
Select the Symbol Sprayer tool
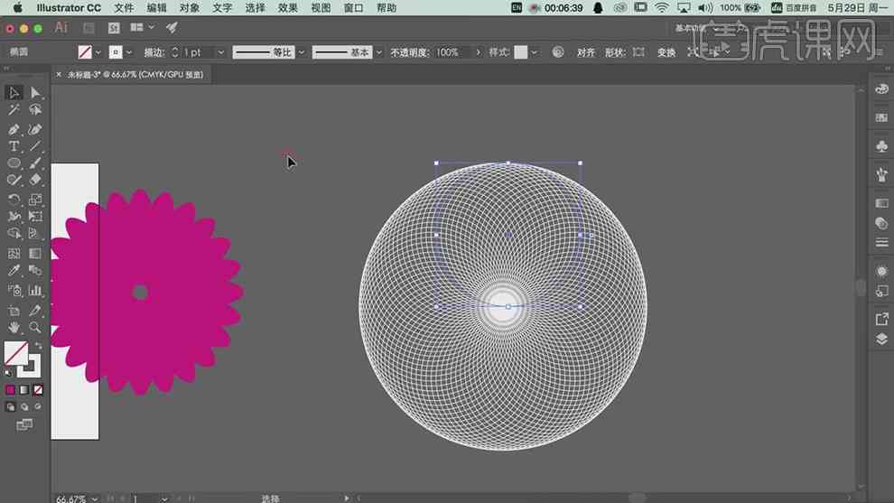click(x=14, y=291)
